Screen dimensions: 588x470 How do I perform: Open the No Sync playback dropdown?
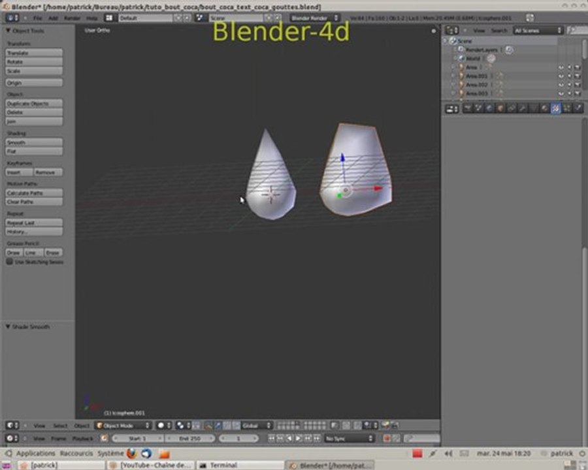349,438
